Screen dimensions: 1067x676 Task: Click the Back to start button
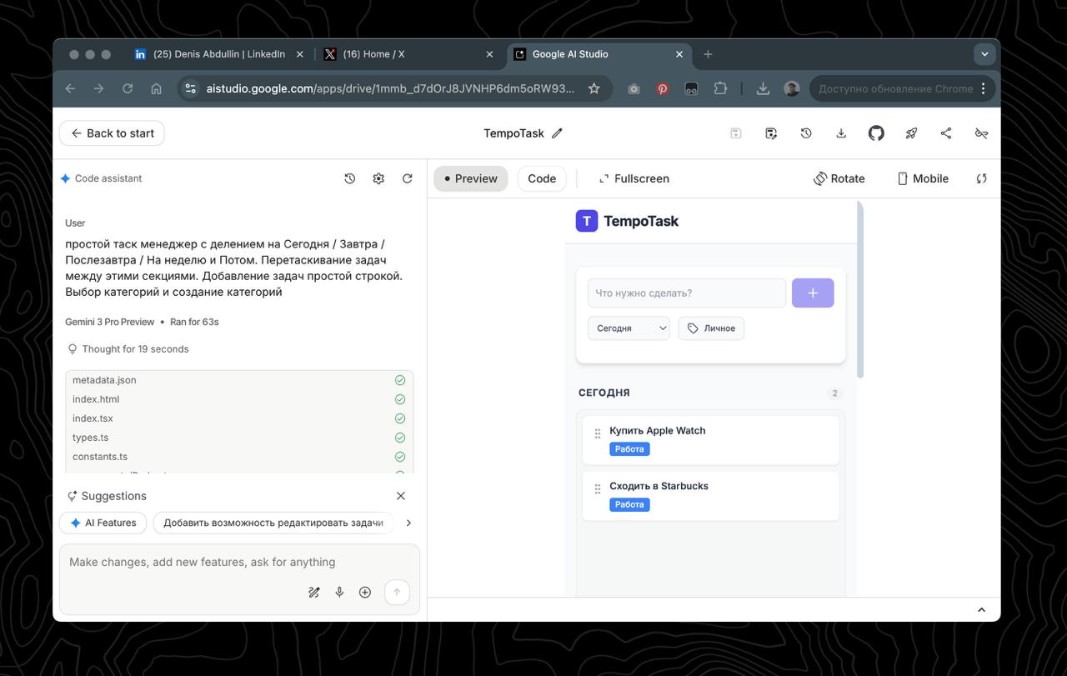click(112, 133)
